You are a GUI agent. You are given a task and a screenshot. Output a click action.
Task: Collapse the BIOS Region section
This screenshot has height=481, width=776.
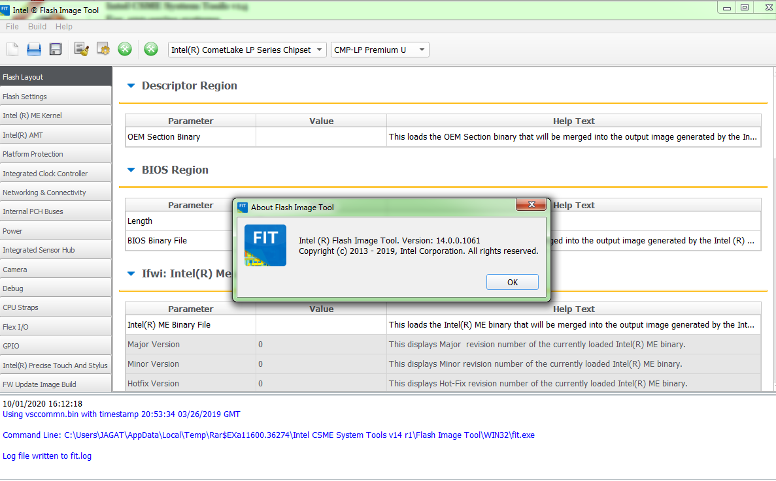pos(131,170)
